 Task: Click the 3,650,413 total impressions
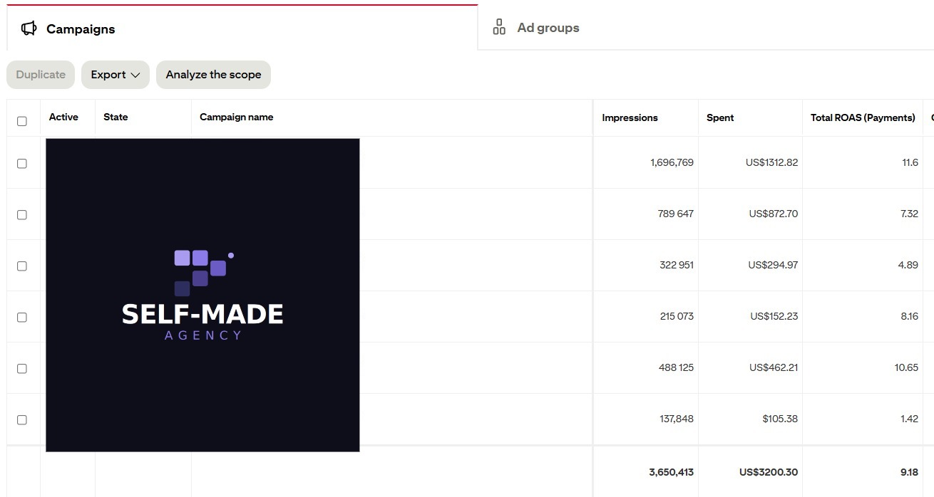click(x=671, y=472)
